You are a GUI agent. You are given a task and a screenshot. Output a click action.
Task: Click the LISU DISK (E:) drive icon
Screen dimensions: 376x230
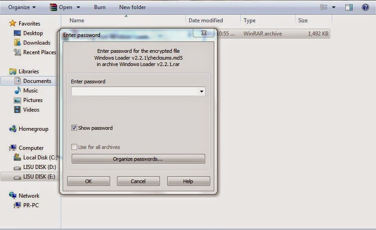[17, 178]
